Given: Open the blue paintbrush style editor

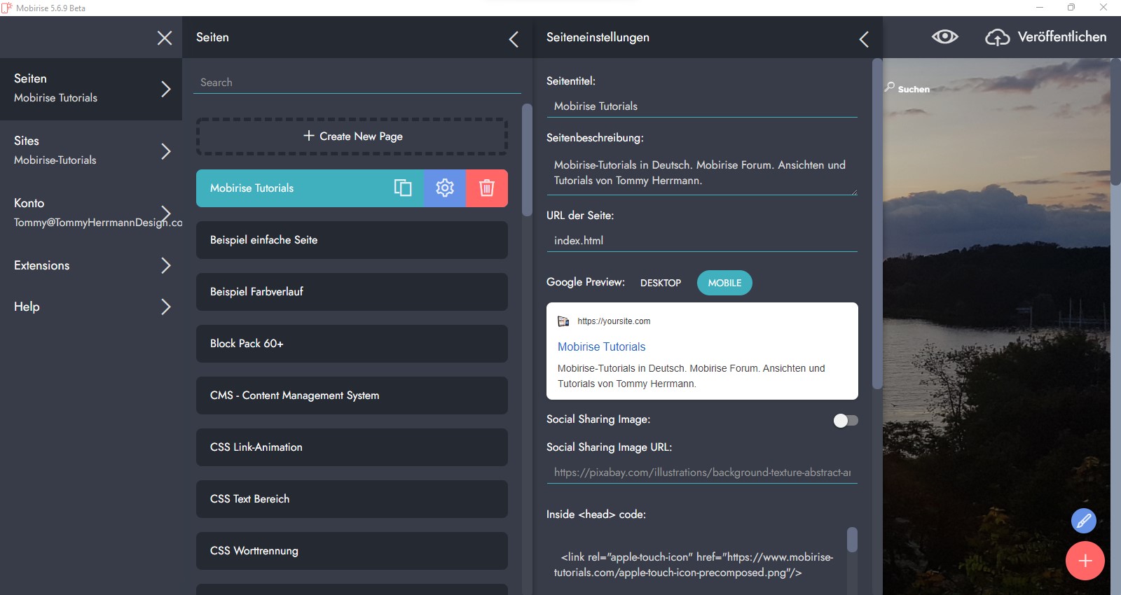Looking at the screenshot, I should pyautogui.click(x=1083, y=521).
